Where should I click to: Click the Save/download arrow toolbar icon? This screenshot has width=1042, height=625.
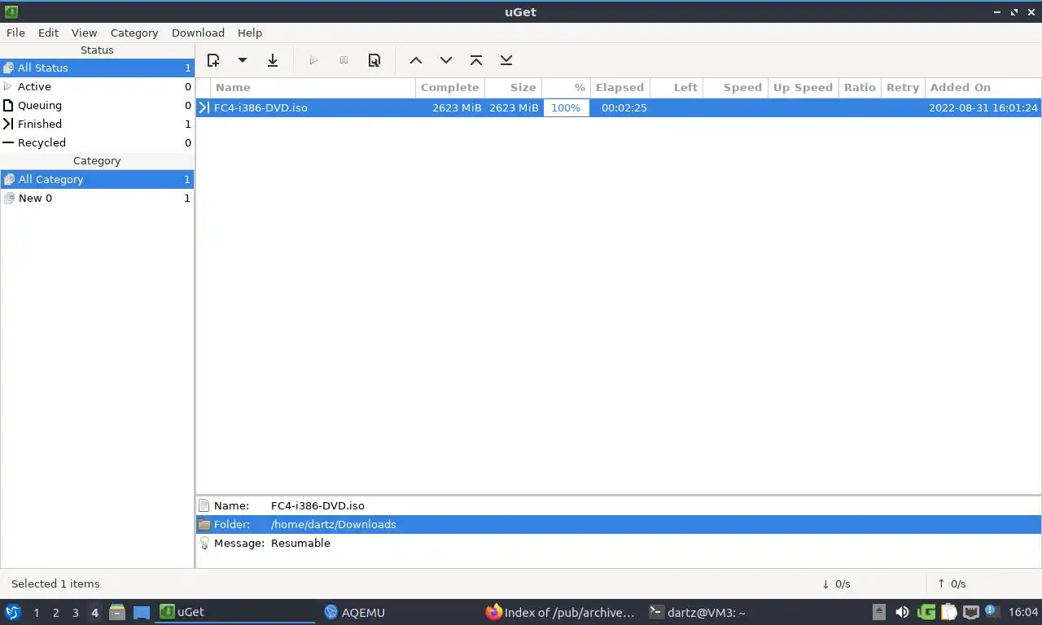273,60
